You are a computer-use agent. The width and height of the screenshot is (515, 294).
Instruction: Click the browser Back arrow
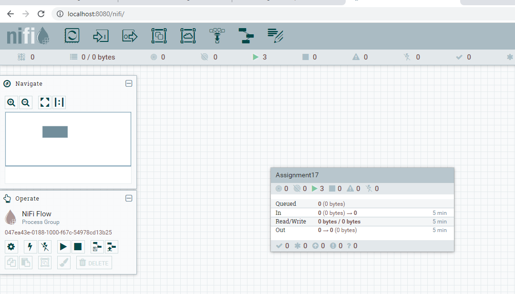tap(10, 14)
